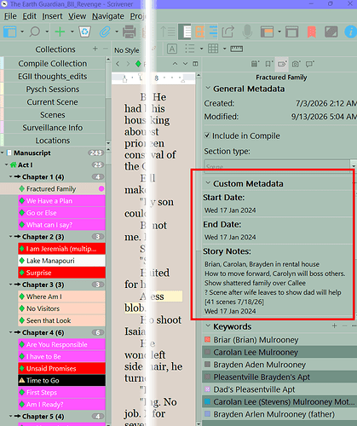Click the text color A box icon
This screenshot has height=426, width=357.
tap(172, 49)
